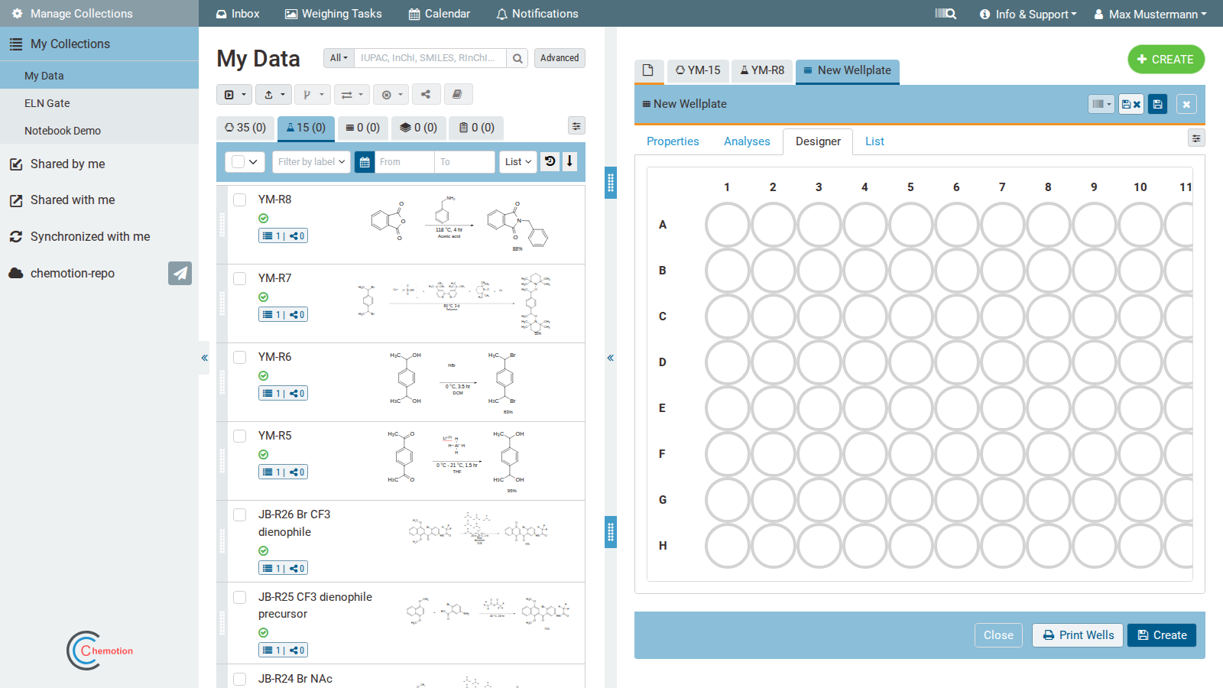1223x688 pixels.
Task: Open the Max Mustermann user menu
Action: 1150,14
